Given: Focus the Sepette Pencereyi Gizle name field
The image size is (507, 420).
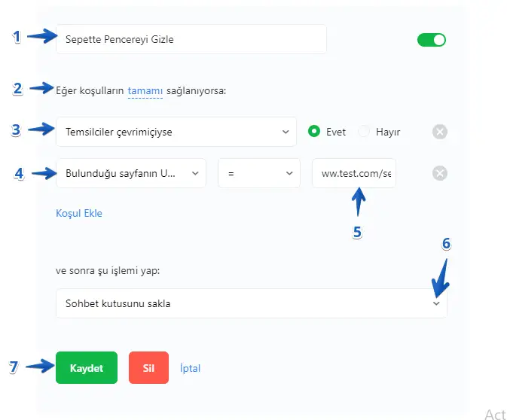Looking at the screenshot, I should [191, 39].
